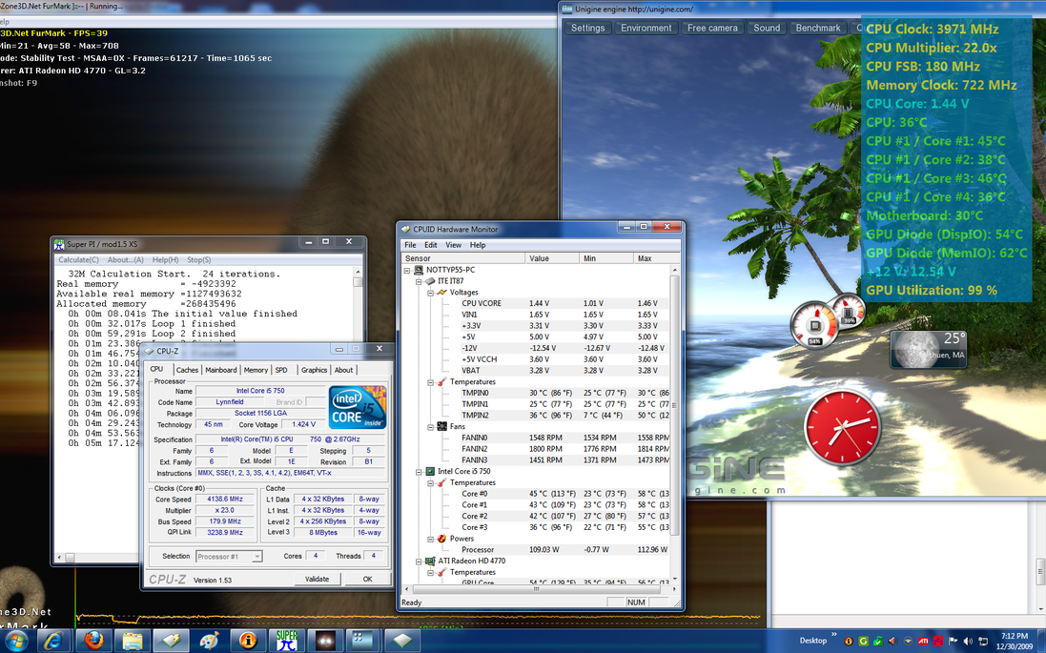Switch to the Caches tab in CPU-Z
1046x653 pixels.
click(x=187, y=370)
